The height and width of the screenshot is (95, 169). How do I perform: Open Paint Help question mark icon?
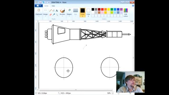click(133, 6)
